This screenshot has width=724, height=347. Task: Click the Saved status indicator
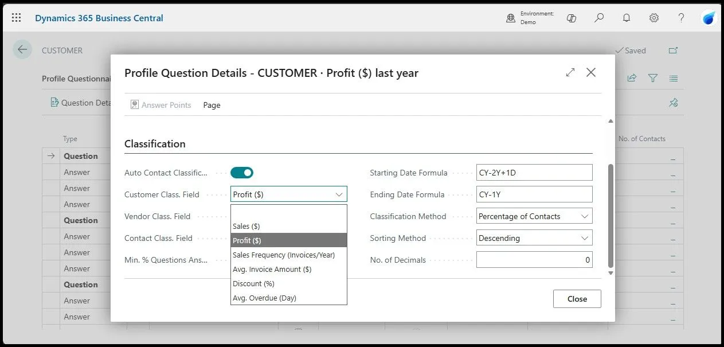[630, 50]
